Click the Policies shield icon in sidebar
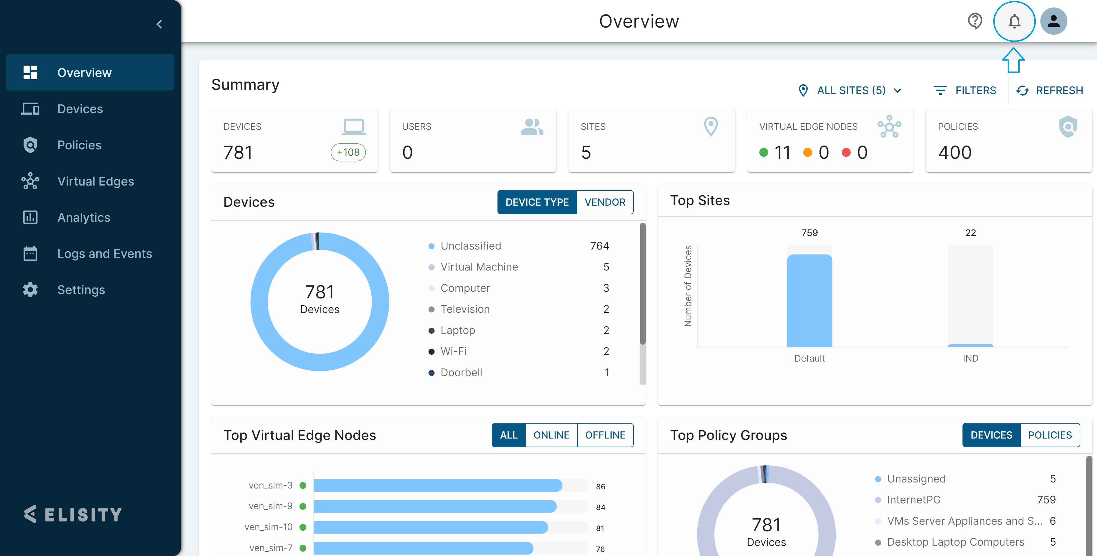This screenshot has height=556, width=1097. [30, 145]
